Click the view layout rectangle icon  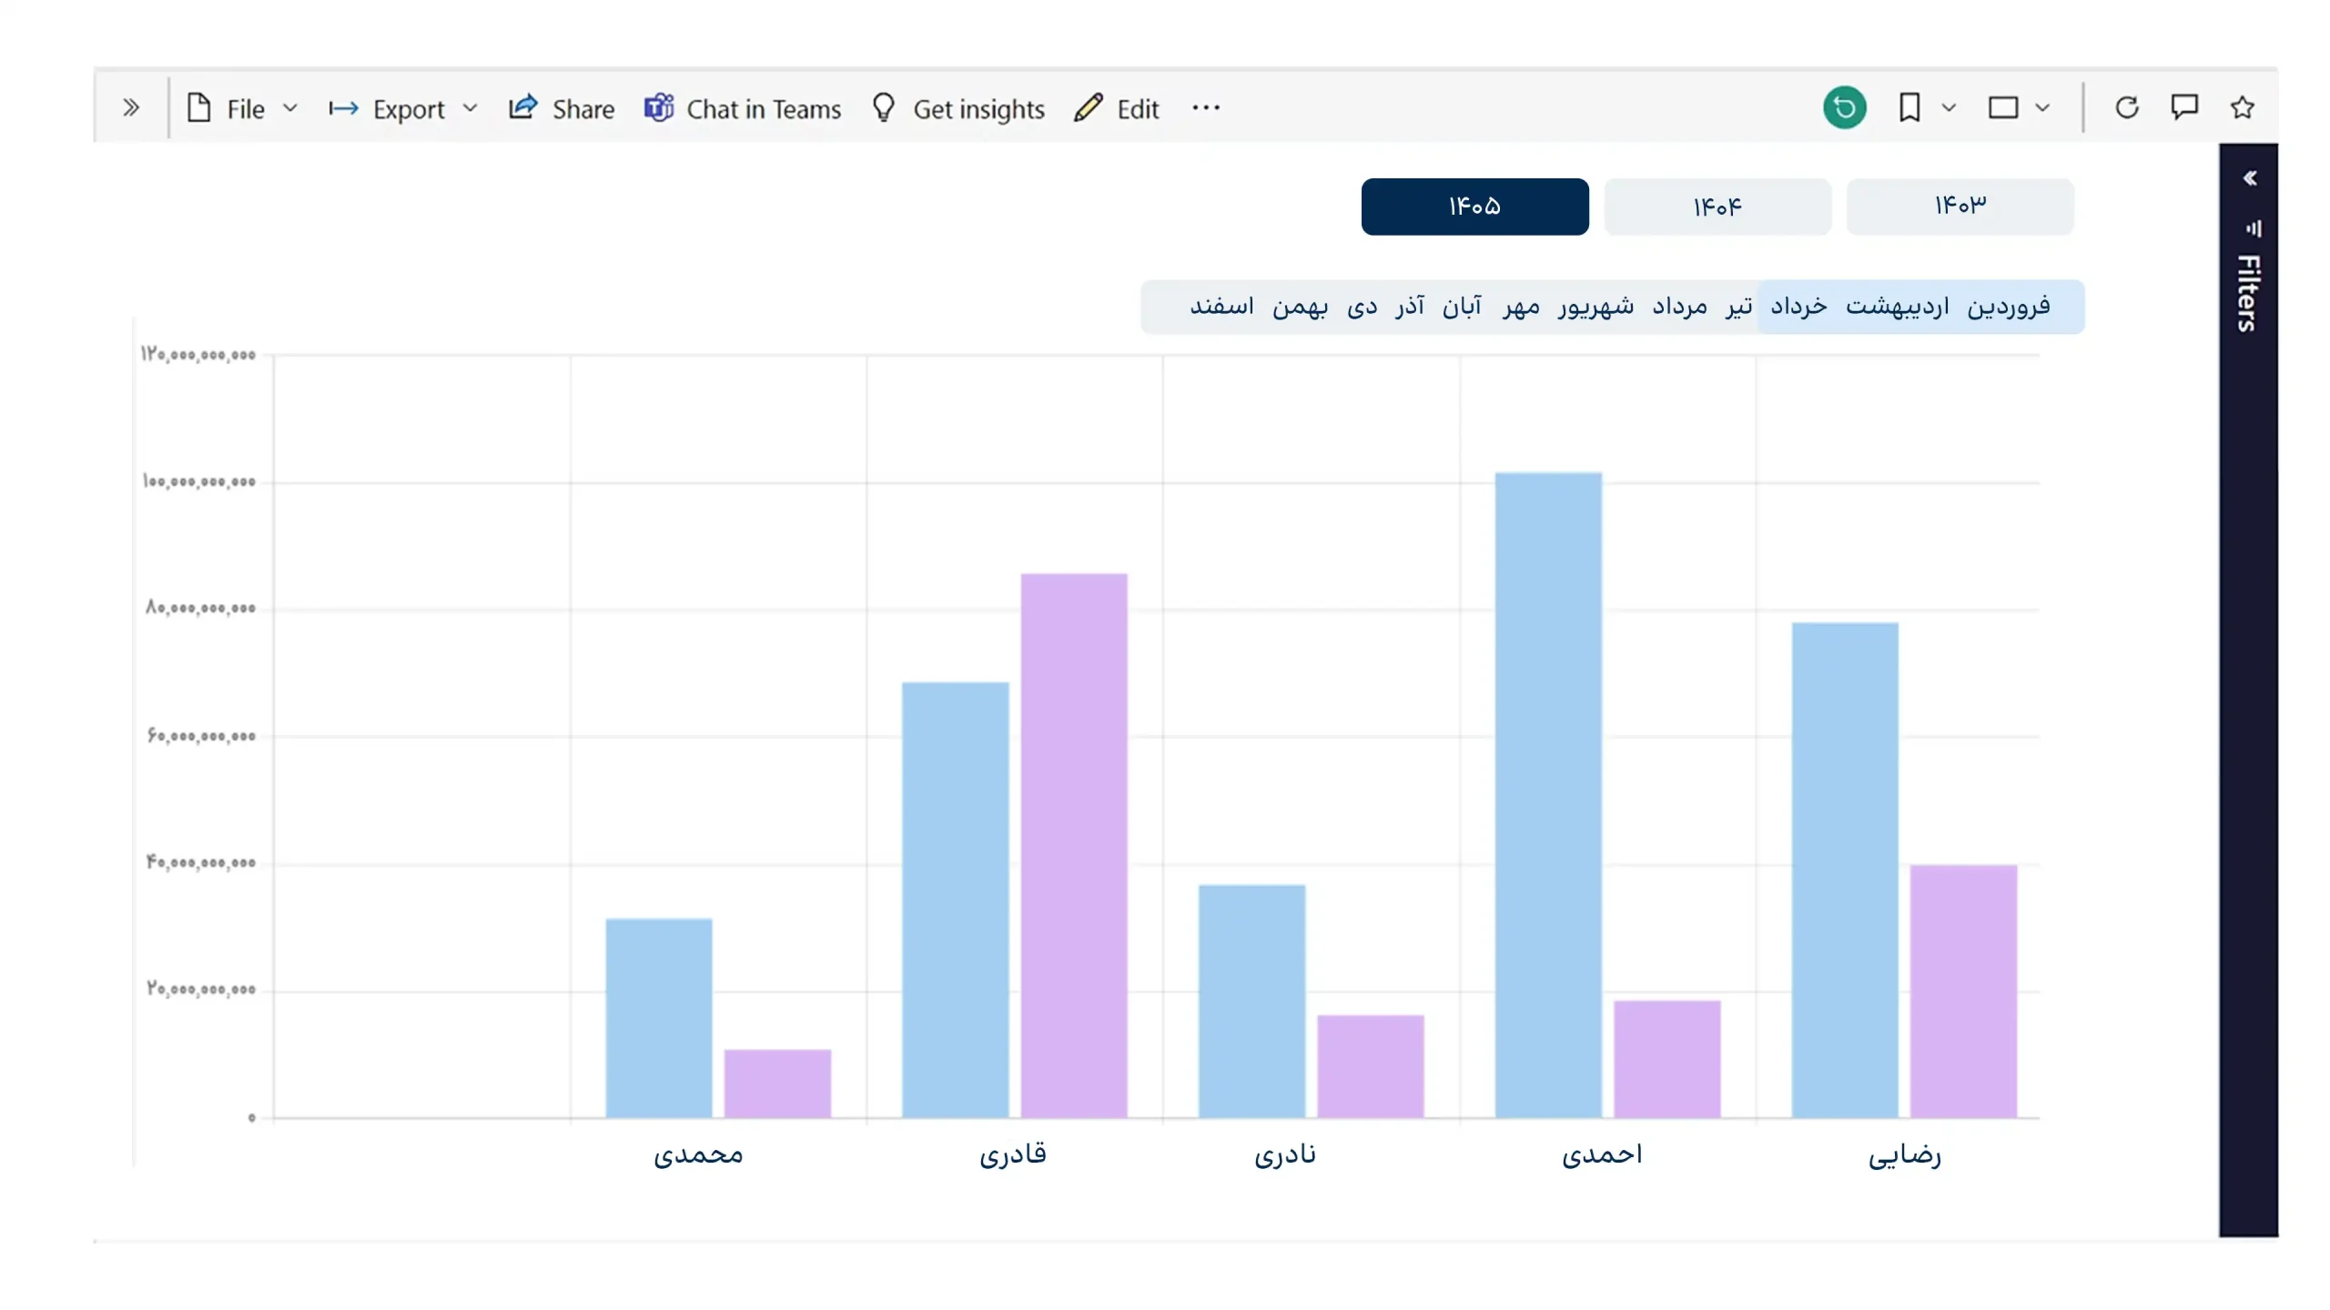[x=2003, y=108]
